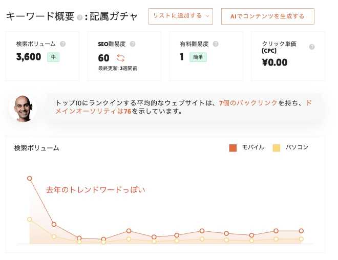
Task: Open the リストに追加する dropdown
Action: coord(180,16)
